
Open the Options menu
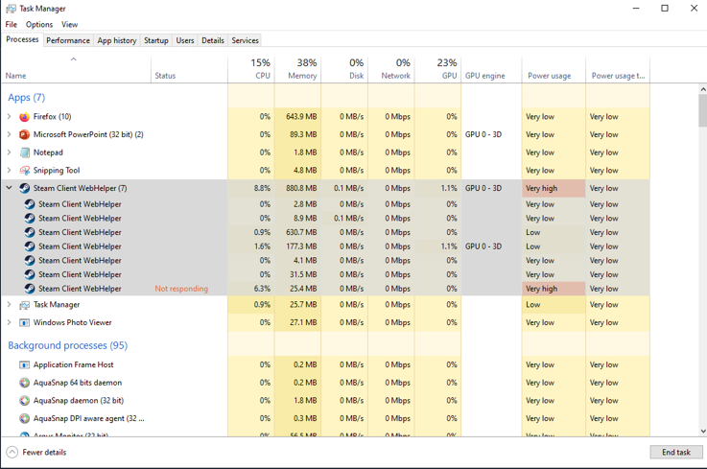click(39, 24)
